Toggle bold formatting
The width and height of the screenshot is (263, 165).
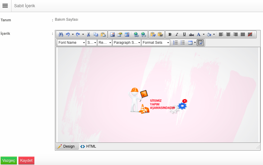[170, 34]
